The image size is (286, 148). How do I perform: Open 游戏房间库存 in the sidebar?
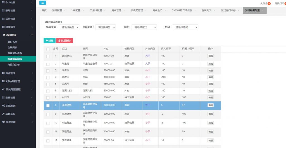15,53
